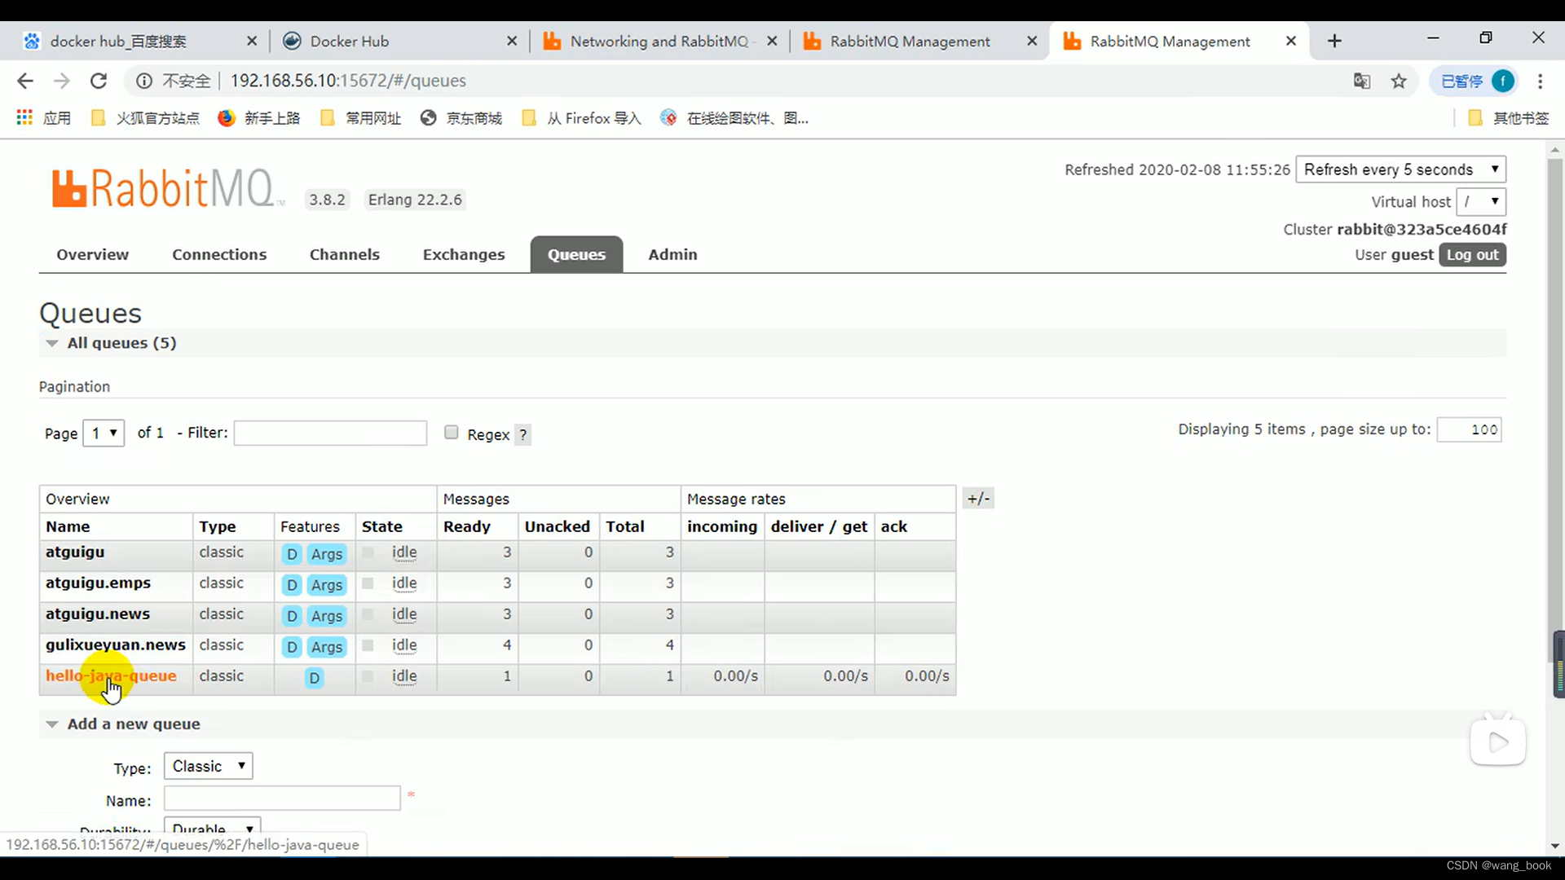Screen dimensions: 1565x880
Task: Click the Queues tab icon
Action: click(x=577, y=255)
